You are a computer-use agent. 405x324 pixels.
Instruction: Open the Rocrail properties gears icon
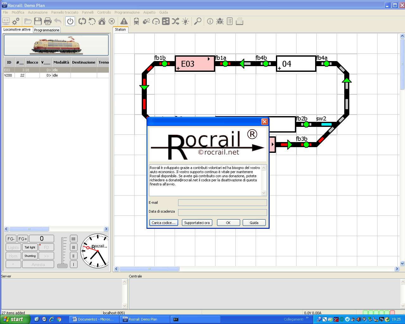(16, 21)
